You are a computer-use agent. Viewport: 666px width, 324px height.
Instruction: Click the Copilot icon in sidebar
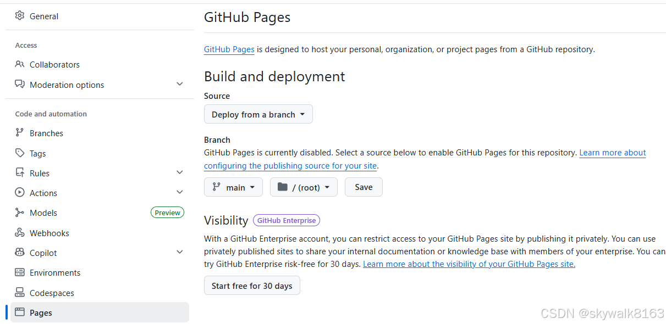[20, 253]
